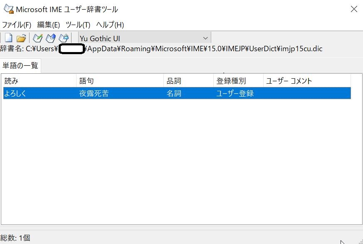Open the ヘルプ(H) menu
Viewport: 363px width, 244px height.
point(110,25)
